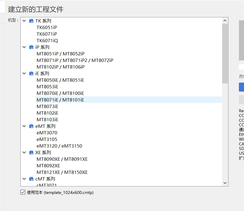Screen dimensions: 244x211
Task: Select model TK6071iQ
Action: tap(47, 41)
